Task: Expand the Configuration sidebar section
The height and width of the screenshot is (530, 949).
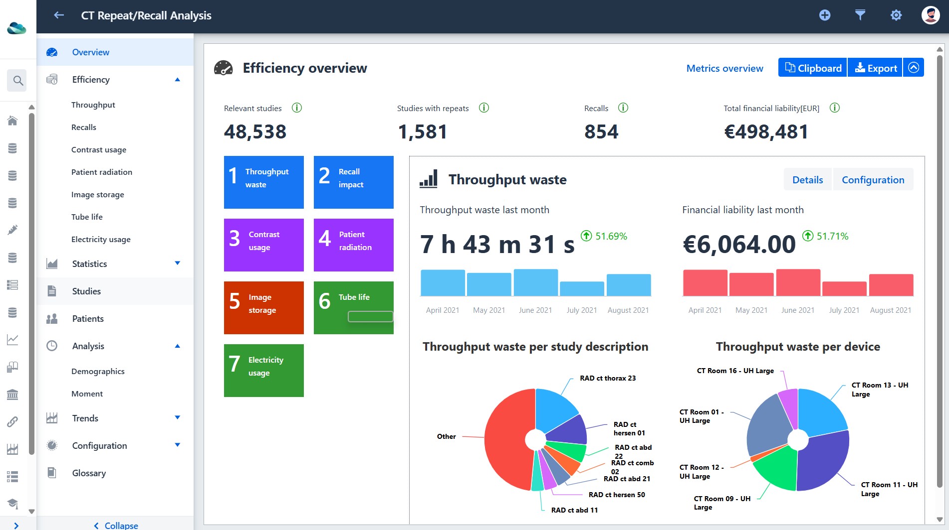Action: [x=177, y=445]
